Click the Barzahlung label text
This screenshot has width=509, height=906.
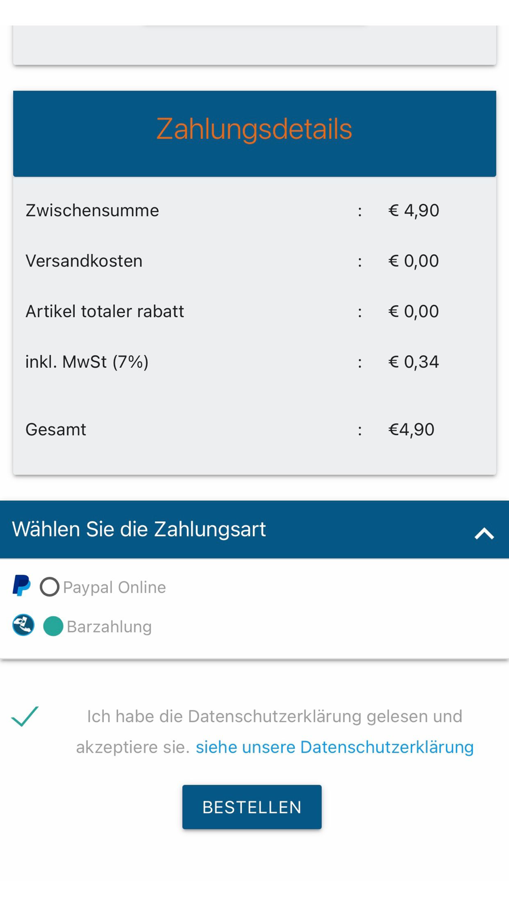pos(109,627)
